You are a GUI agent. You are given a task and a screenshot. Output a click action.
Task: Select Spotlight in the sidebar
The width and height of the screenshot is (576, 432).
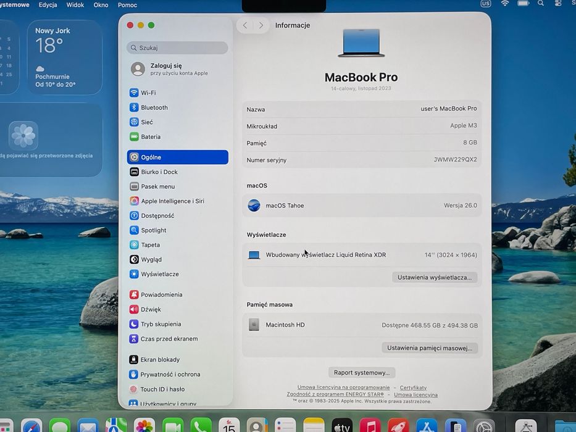click(148, 230)
